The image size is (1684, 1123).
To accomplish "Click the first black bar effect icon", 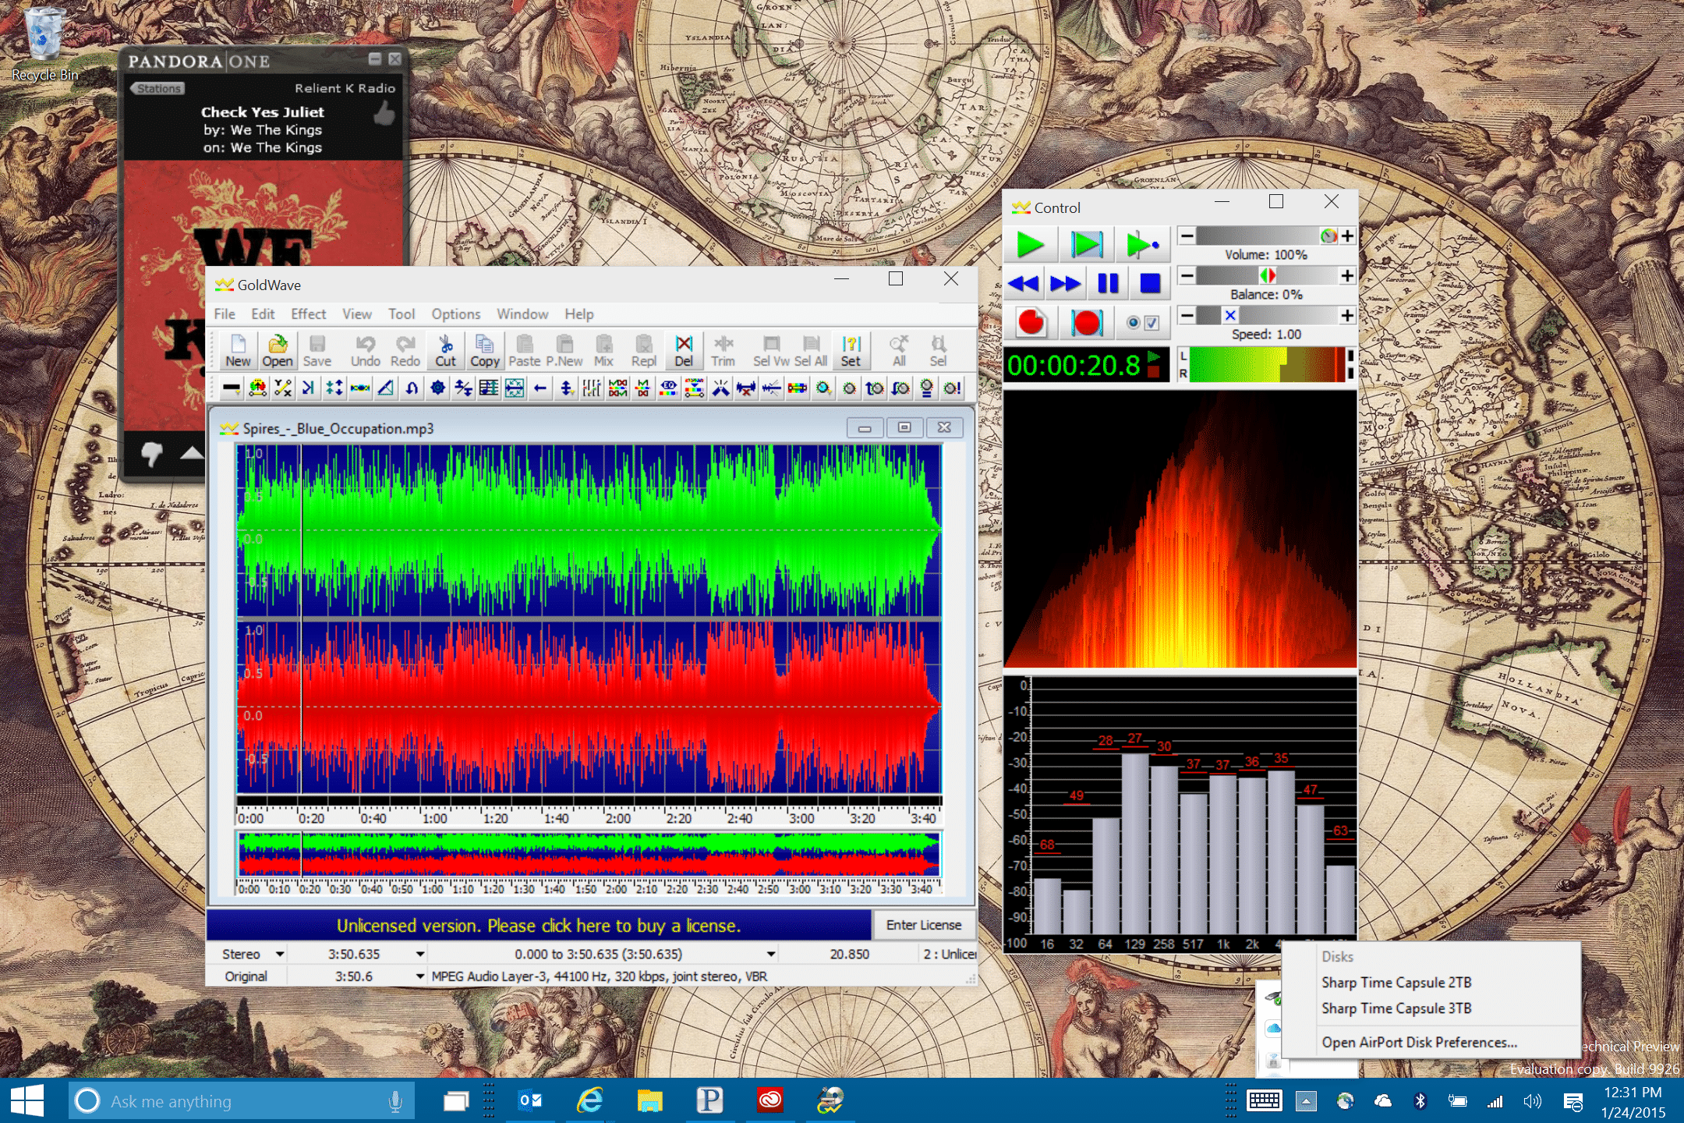I will point(232,388).
